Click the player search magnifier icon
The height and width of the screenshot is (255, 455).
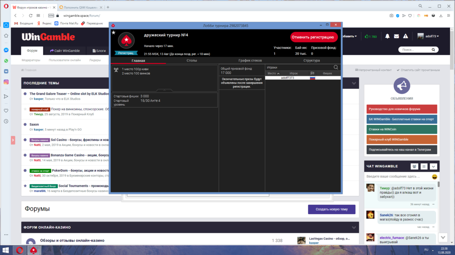336,67
